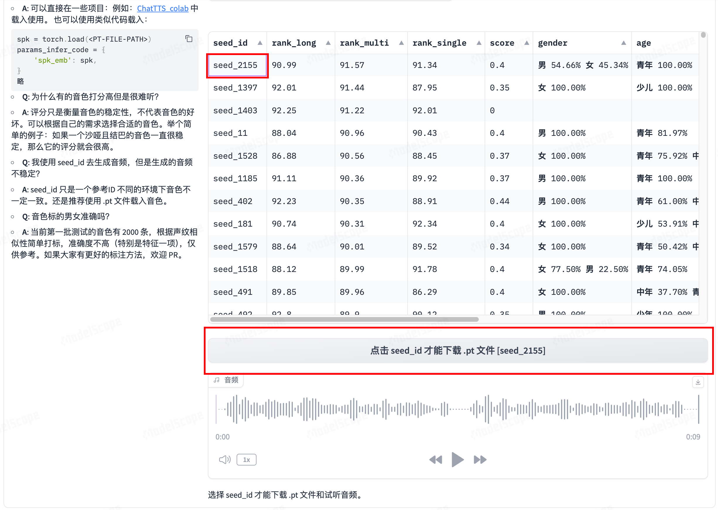
Task: Select the seed_1518 table cell
Action: coord(235,269)
